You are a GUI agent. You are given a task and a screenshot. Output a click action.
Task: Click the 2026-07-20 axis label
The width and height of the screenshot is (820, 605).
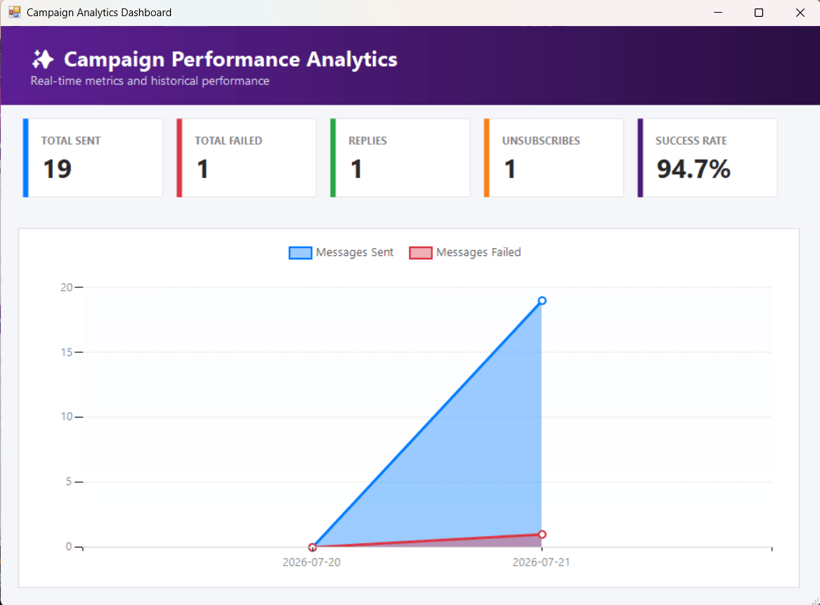click(312, 562)
